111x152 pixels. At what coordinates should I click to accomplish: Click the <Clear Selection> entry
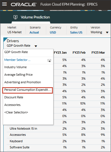pyautogui.click(x=16, y=112)
